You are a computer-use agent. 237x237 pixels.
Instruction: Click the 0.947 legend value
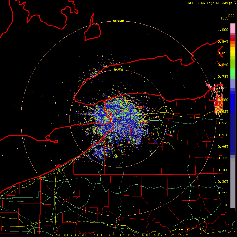pos(223,41)
